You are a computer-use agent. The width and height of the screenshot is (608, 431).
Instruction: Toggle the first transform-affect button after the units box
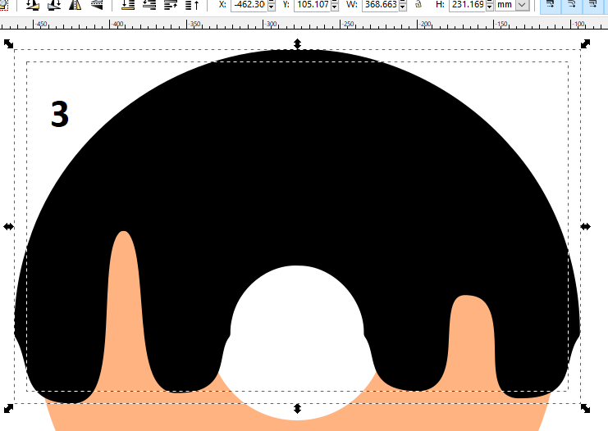(x=551, y=4)
